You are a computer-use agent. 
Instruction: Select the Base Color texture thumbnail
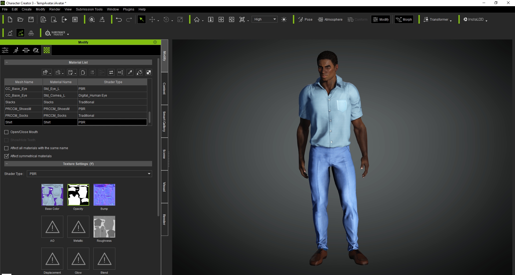tap(52, 195)
